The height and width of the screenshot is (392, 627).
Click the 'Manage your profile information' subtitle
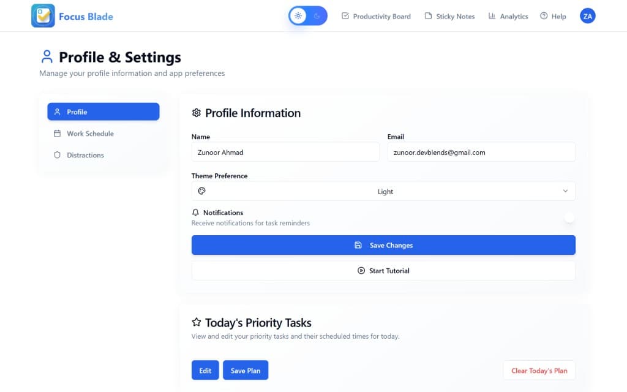pos(132,73)
